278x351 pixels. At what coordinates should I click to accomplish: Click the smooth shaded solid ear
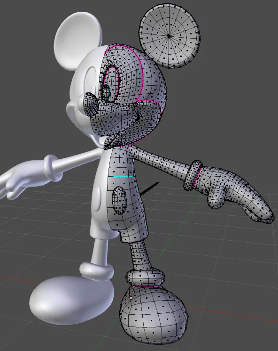78,41
